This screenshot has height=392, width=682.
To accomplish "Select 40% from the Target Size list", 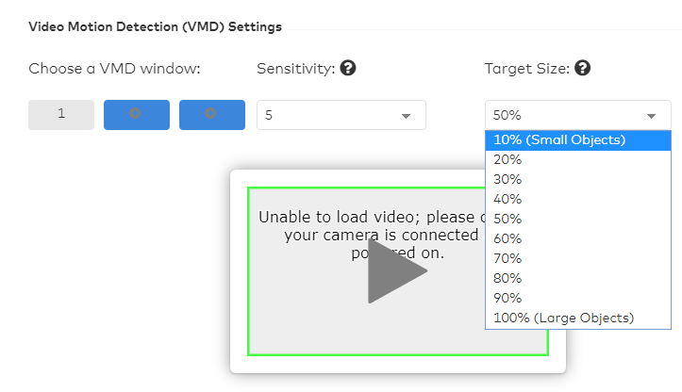I will point(508,199).
